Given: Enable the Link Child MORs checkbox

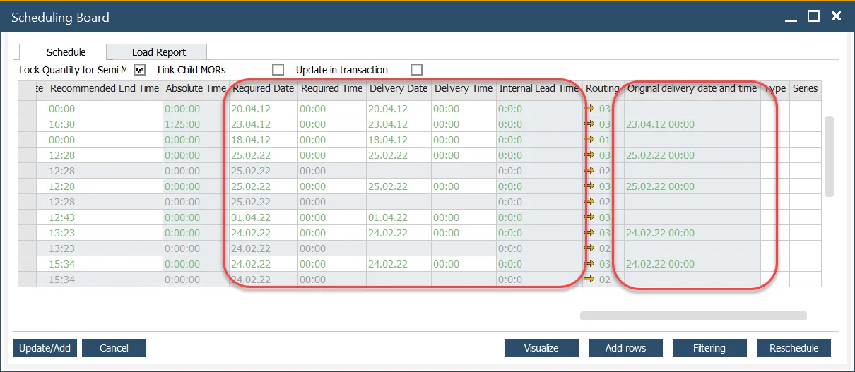Looking at the screenshot, I should click(x=278, y=69).
